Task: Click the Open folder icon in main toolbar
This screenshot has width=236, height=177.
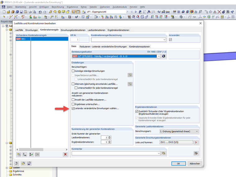Action: (x=8, y=12)
